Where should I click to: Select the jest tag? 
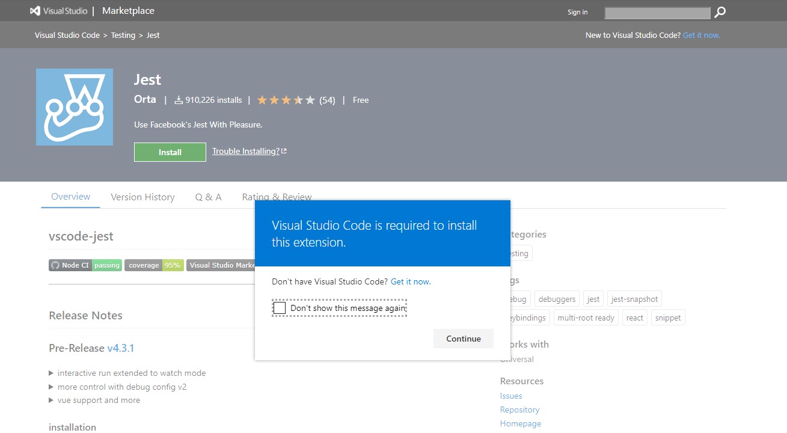point(593,299)
